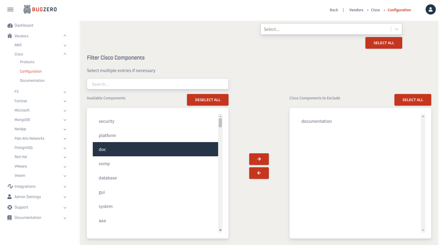Expand the Veeam vendor chevron

[x=65, y=176]
